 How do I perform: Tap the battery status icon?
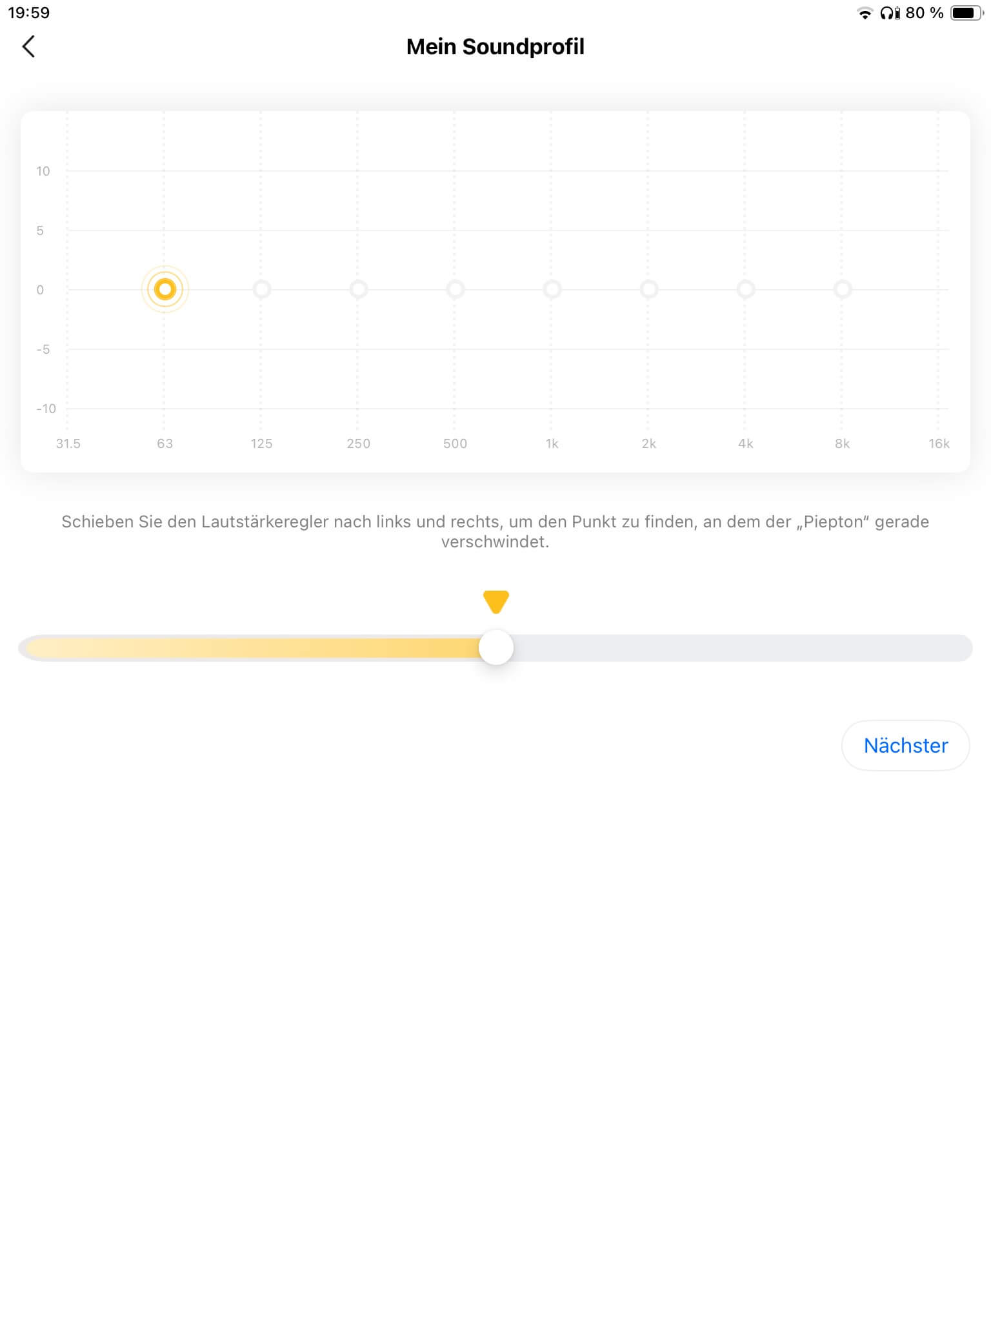tap(966, 13)
